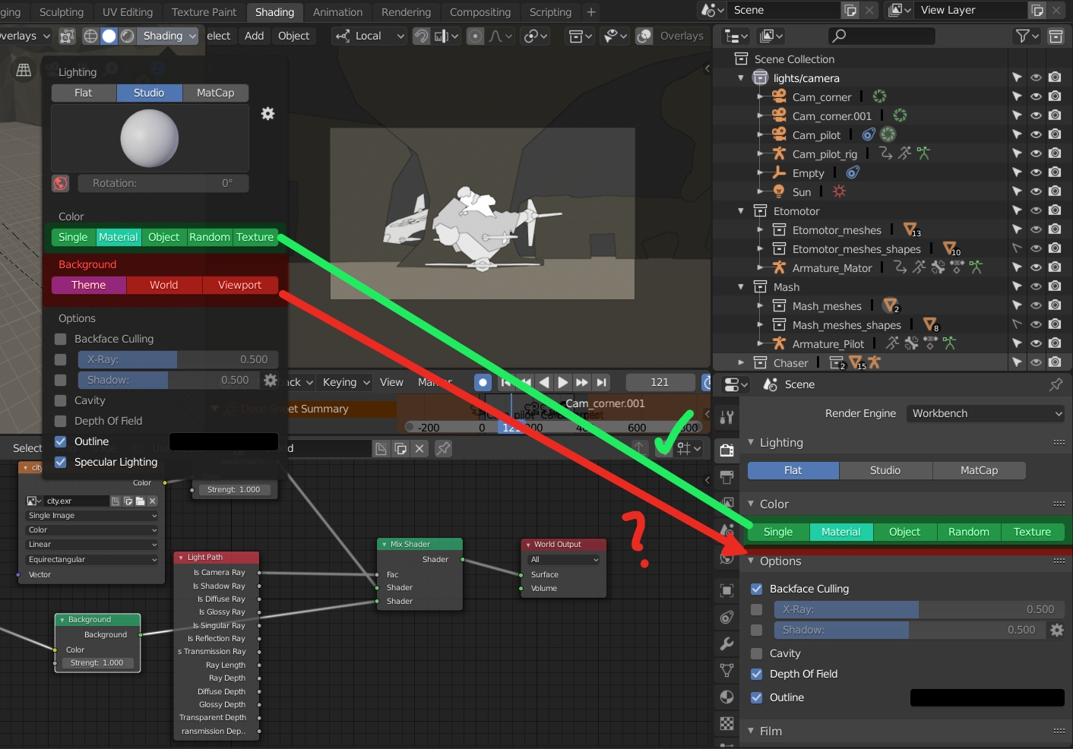This screenshot has width=1073, height=749.
Task: Hide Cam_corner using its eye icon
Action: click(x=1036, y=96)
